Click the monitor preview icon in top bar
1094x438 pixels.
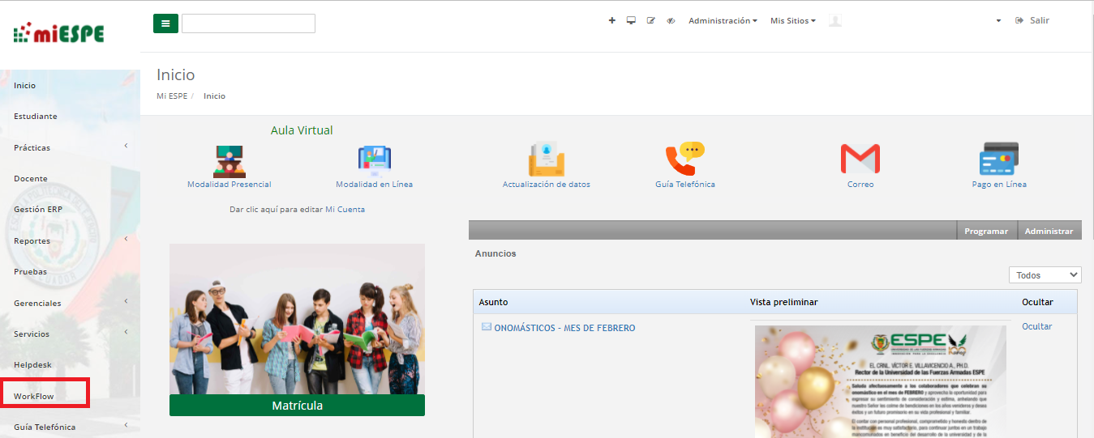[631, 21]
